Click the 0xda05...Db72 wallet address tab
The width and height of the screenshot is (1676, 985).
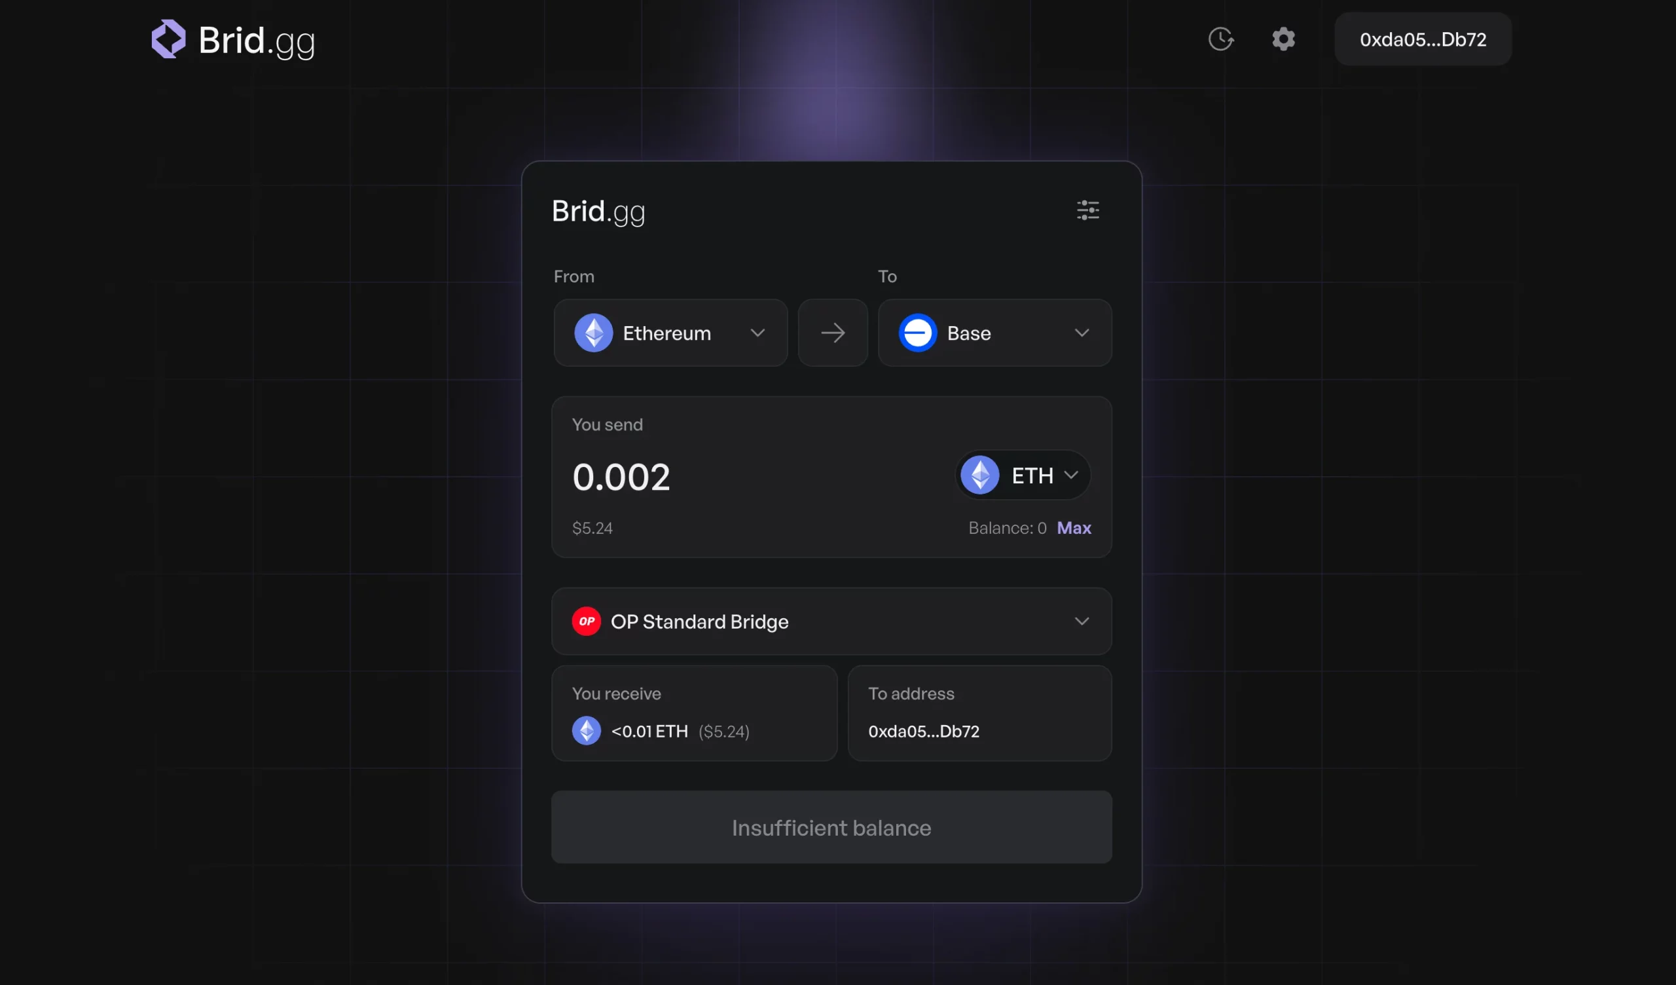[1422, 39]
